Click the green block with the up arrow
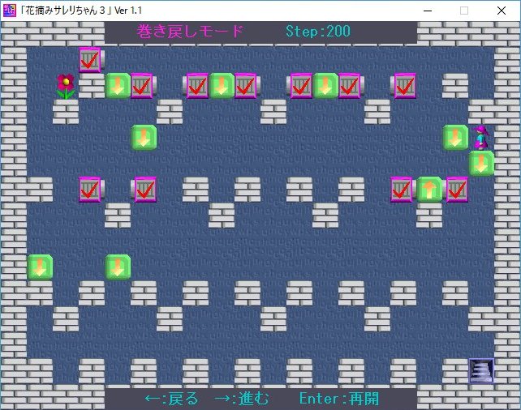Image resolution: width=521 pixels, height=410 pixels. (430, 189)
